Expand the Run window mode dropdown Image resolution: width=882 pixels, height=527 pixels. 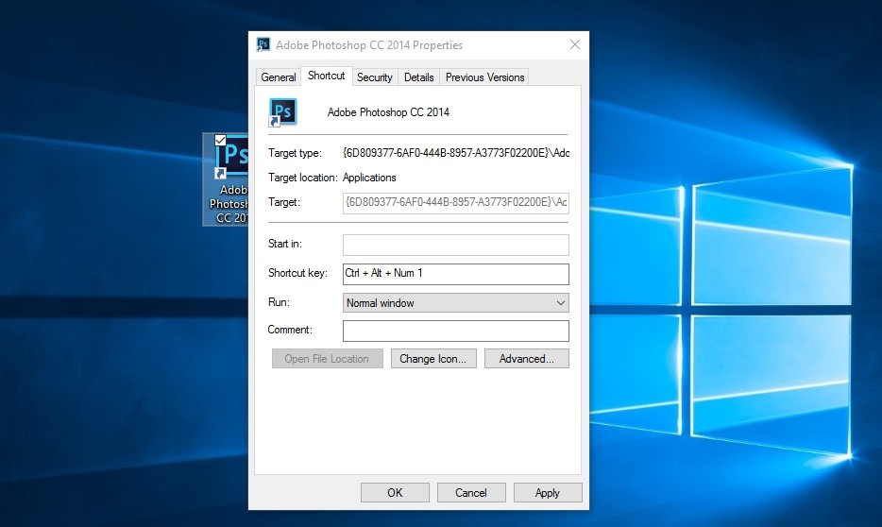(x=455, y=303)
